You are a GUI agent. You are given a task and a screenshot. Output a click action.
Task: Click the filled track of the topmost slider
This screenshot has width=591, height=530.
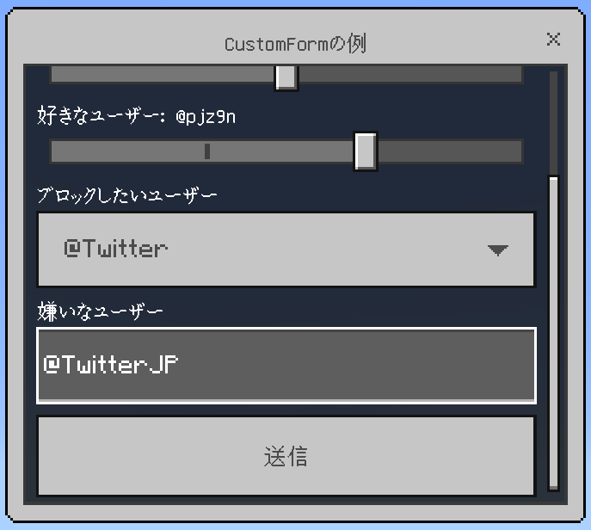(163, 74)
